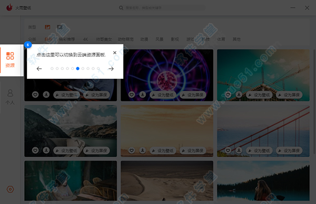Select the image type icon beside 类型
Screen dimensions: 316x204
[x=47, y=27]
